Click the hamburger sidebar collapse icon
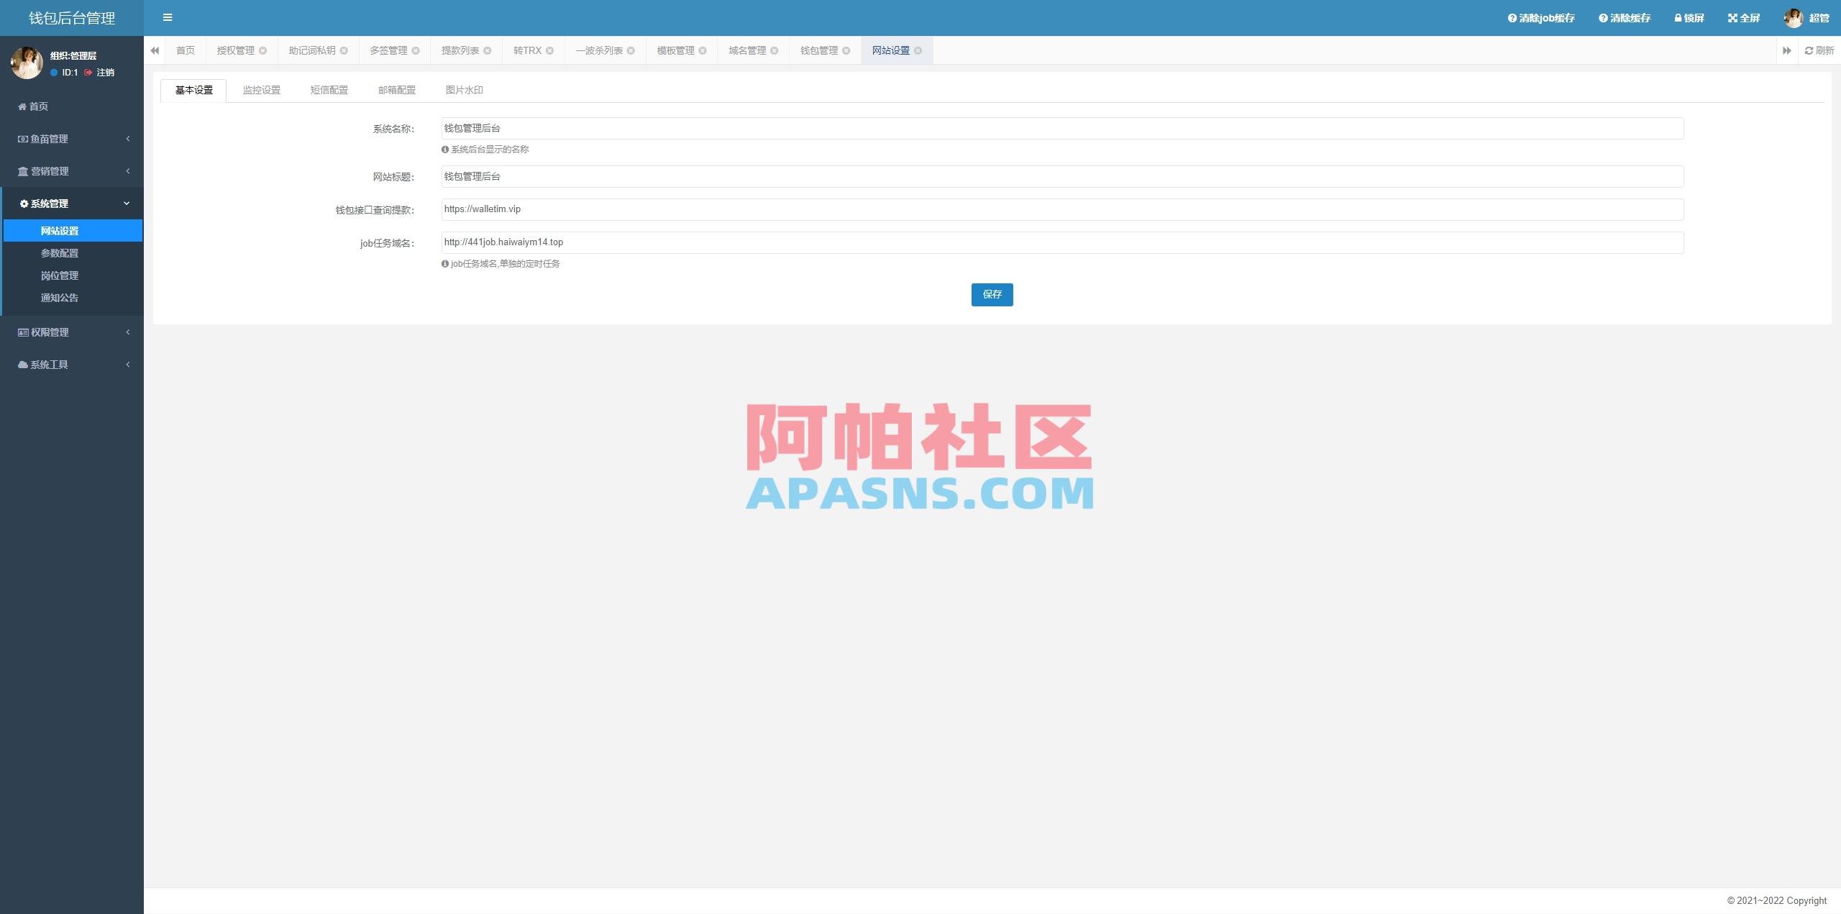Screen dimensions: 1841x914 [x=168, y=17]
